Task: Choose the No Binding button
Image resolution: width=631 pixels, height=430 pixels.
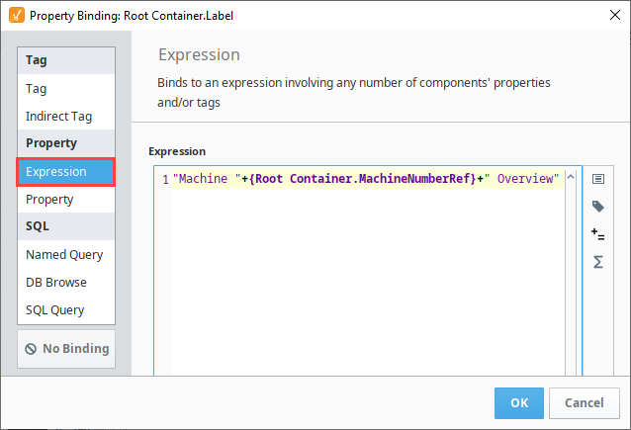Action: point(66,349)
